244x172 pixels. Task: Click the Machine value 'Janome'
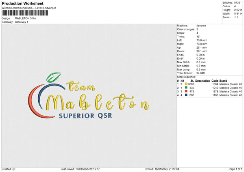click(x=201, y=26)
